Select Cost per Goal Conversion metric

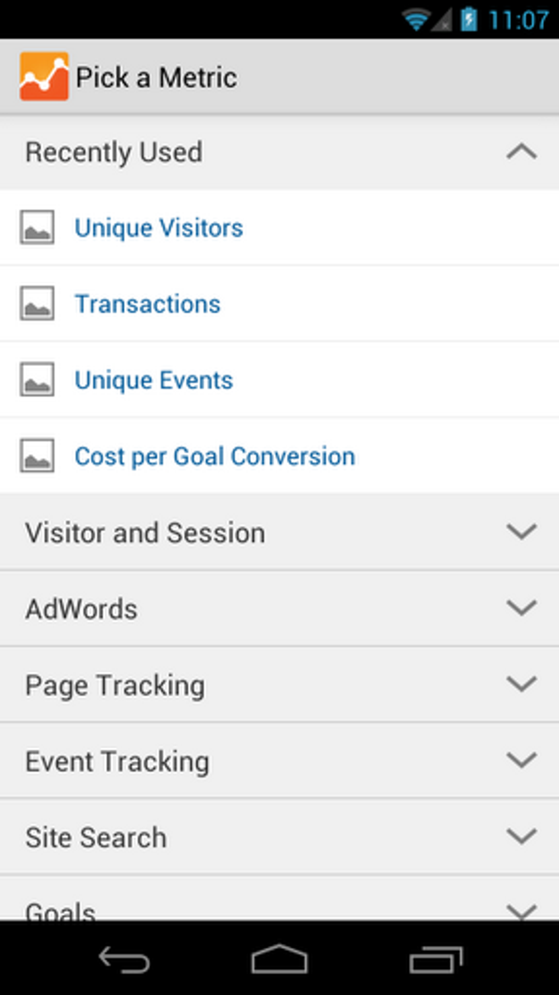pyautogui.click(x=215, y=457)
